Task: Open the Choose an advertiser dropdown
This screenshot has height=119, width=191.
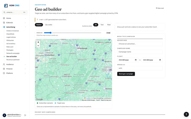Action: point(140,44)
